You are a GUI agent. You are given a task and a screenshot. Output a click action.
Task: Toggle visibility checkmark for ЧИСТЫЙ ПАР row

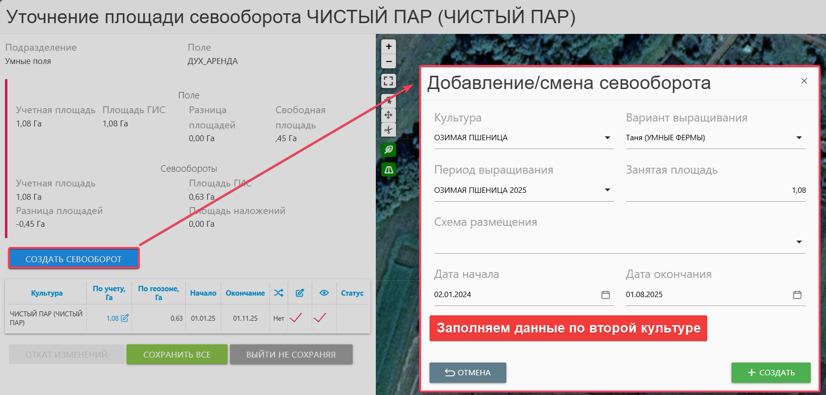click(320, 318)
